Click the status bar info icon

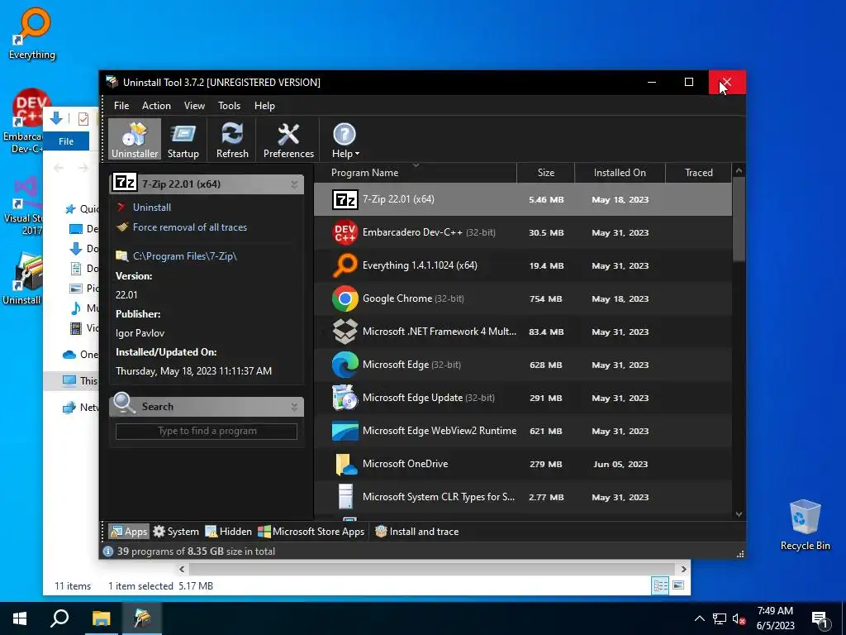[108, 551]
